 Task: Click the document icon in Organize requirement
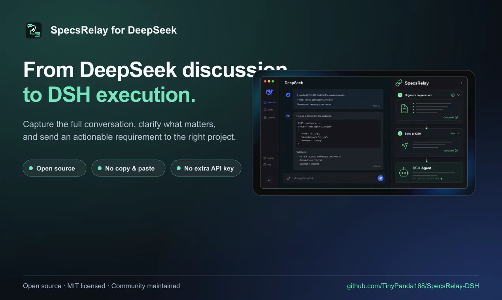point(404,109)
